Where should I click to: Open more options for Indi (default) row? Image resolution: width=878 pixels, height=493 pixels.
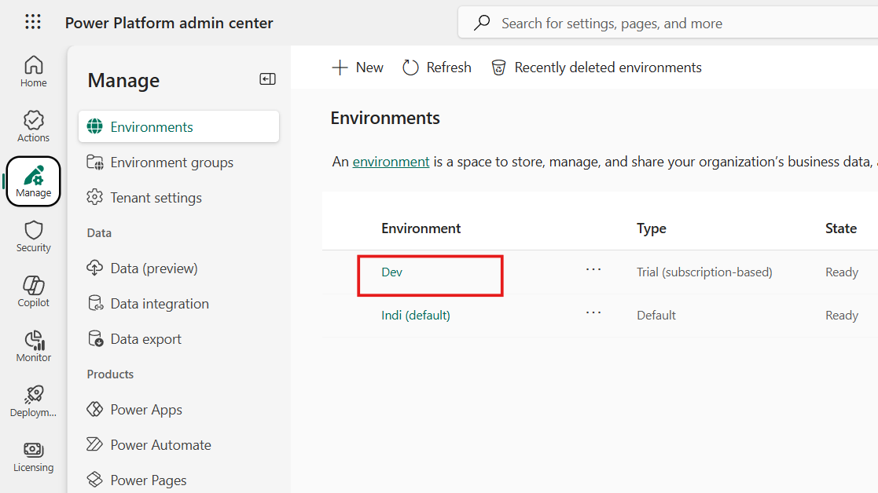coord(593,312)
